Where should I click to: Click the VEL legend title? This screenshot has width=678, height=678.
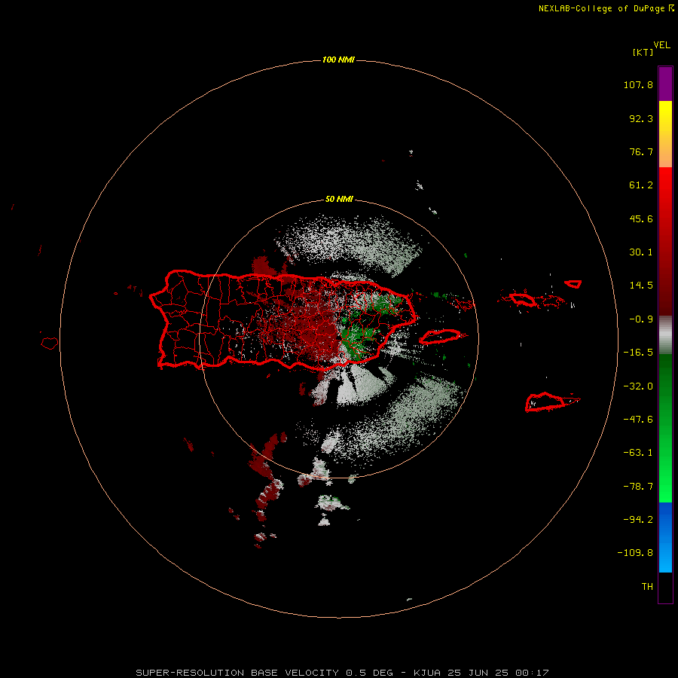click(661, 45)
